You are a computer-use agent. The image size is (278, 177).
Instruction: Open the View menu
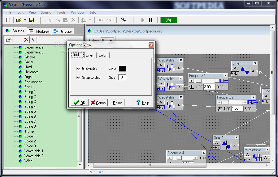tap(33, 12)
